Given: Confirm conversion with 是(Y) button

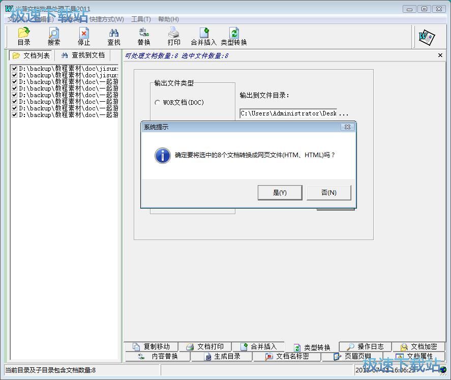Looking at the screenshot, I should [x=280, y=192].
